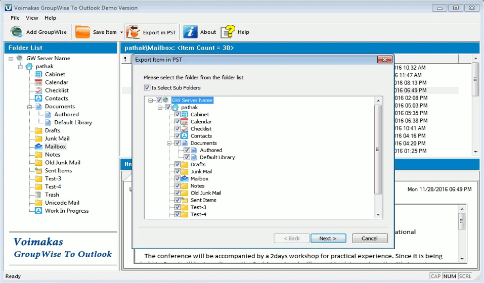Click the Help question mark icon
This screenshot has width=484, height=283.
[228, 32]
